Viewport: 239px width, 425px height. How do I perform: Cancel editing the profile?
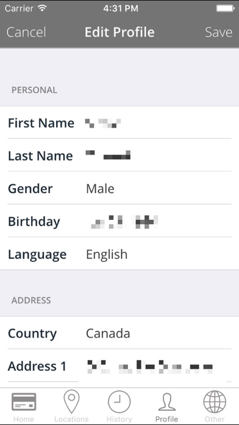coord(26,32)
